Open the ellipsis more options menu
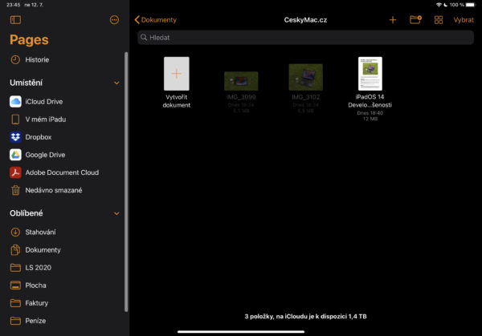 (114, 20)
